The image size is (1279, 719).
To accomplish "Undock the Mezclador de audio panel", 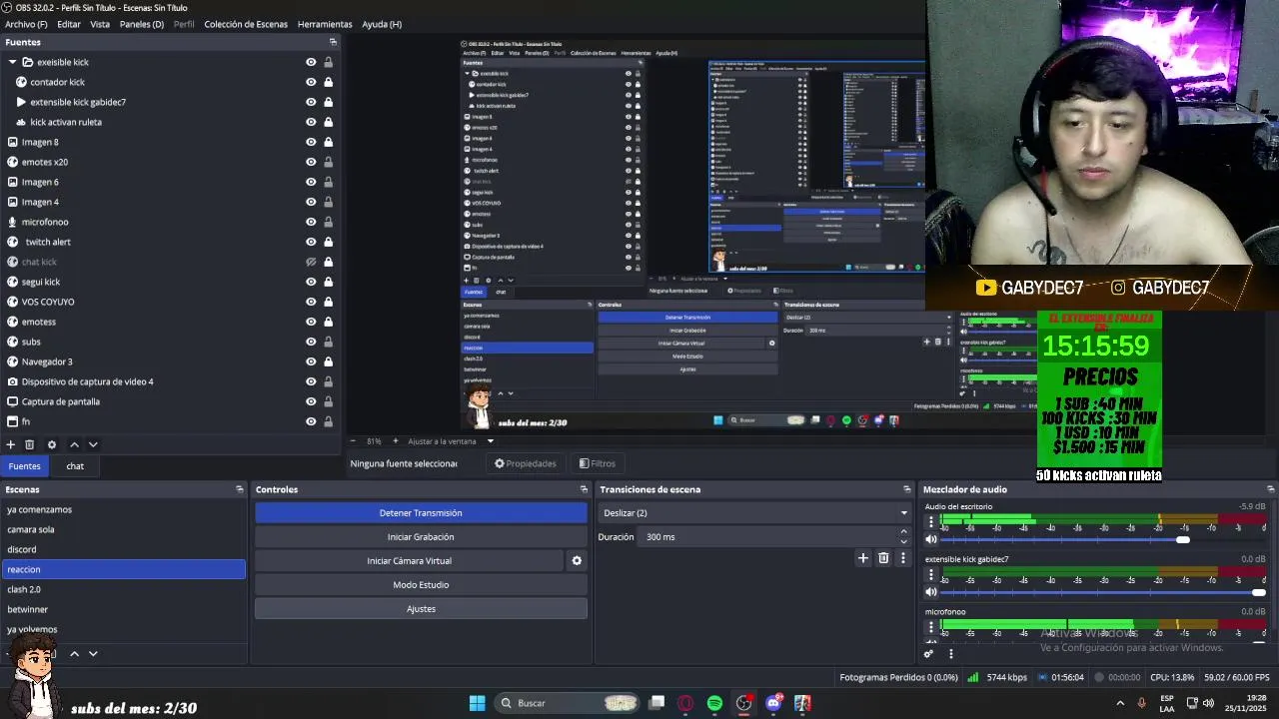I will point(1270,489).
